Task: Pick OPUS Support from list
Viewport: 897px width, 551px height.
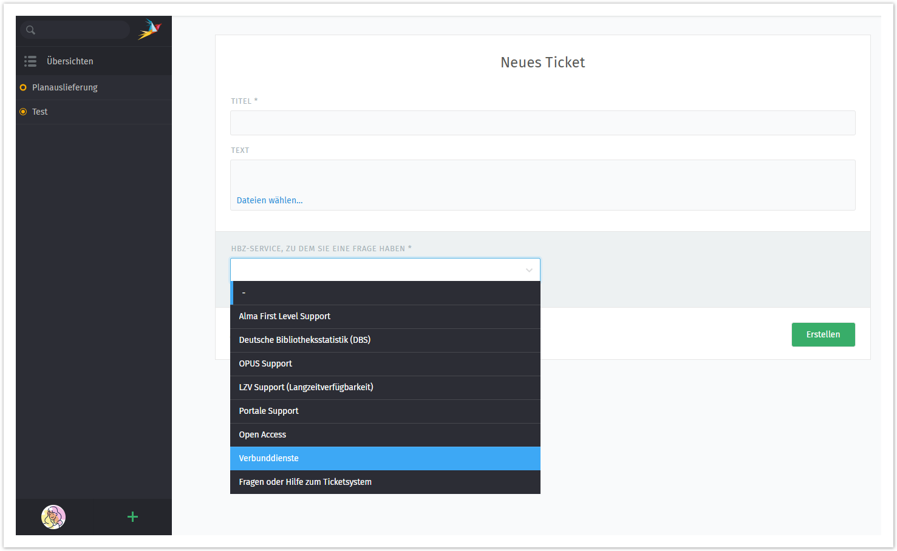Action: click(385, 363)
